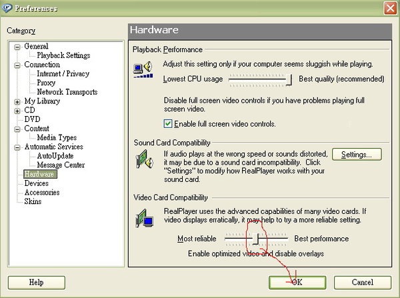The image size is (400, 298).
Task: Select the Content category label
Action: coord(37,129)
